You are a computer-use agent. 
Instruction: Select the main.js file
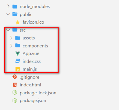pyautogui.click(x=30, y=69)
